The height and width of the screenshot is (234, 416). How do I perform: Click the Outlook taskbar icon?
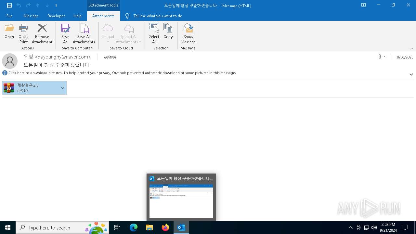point(181,227)
